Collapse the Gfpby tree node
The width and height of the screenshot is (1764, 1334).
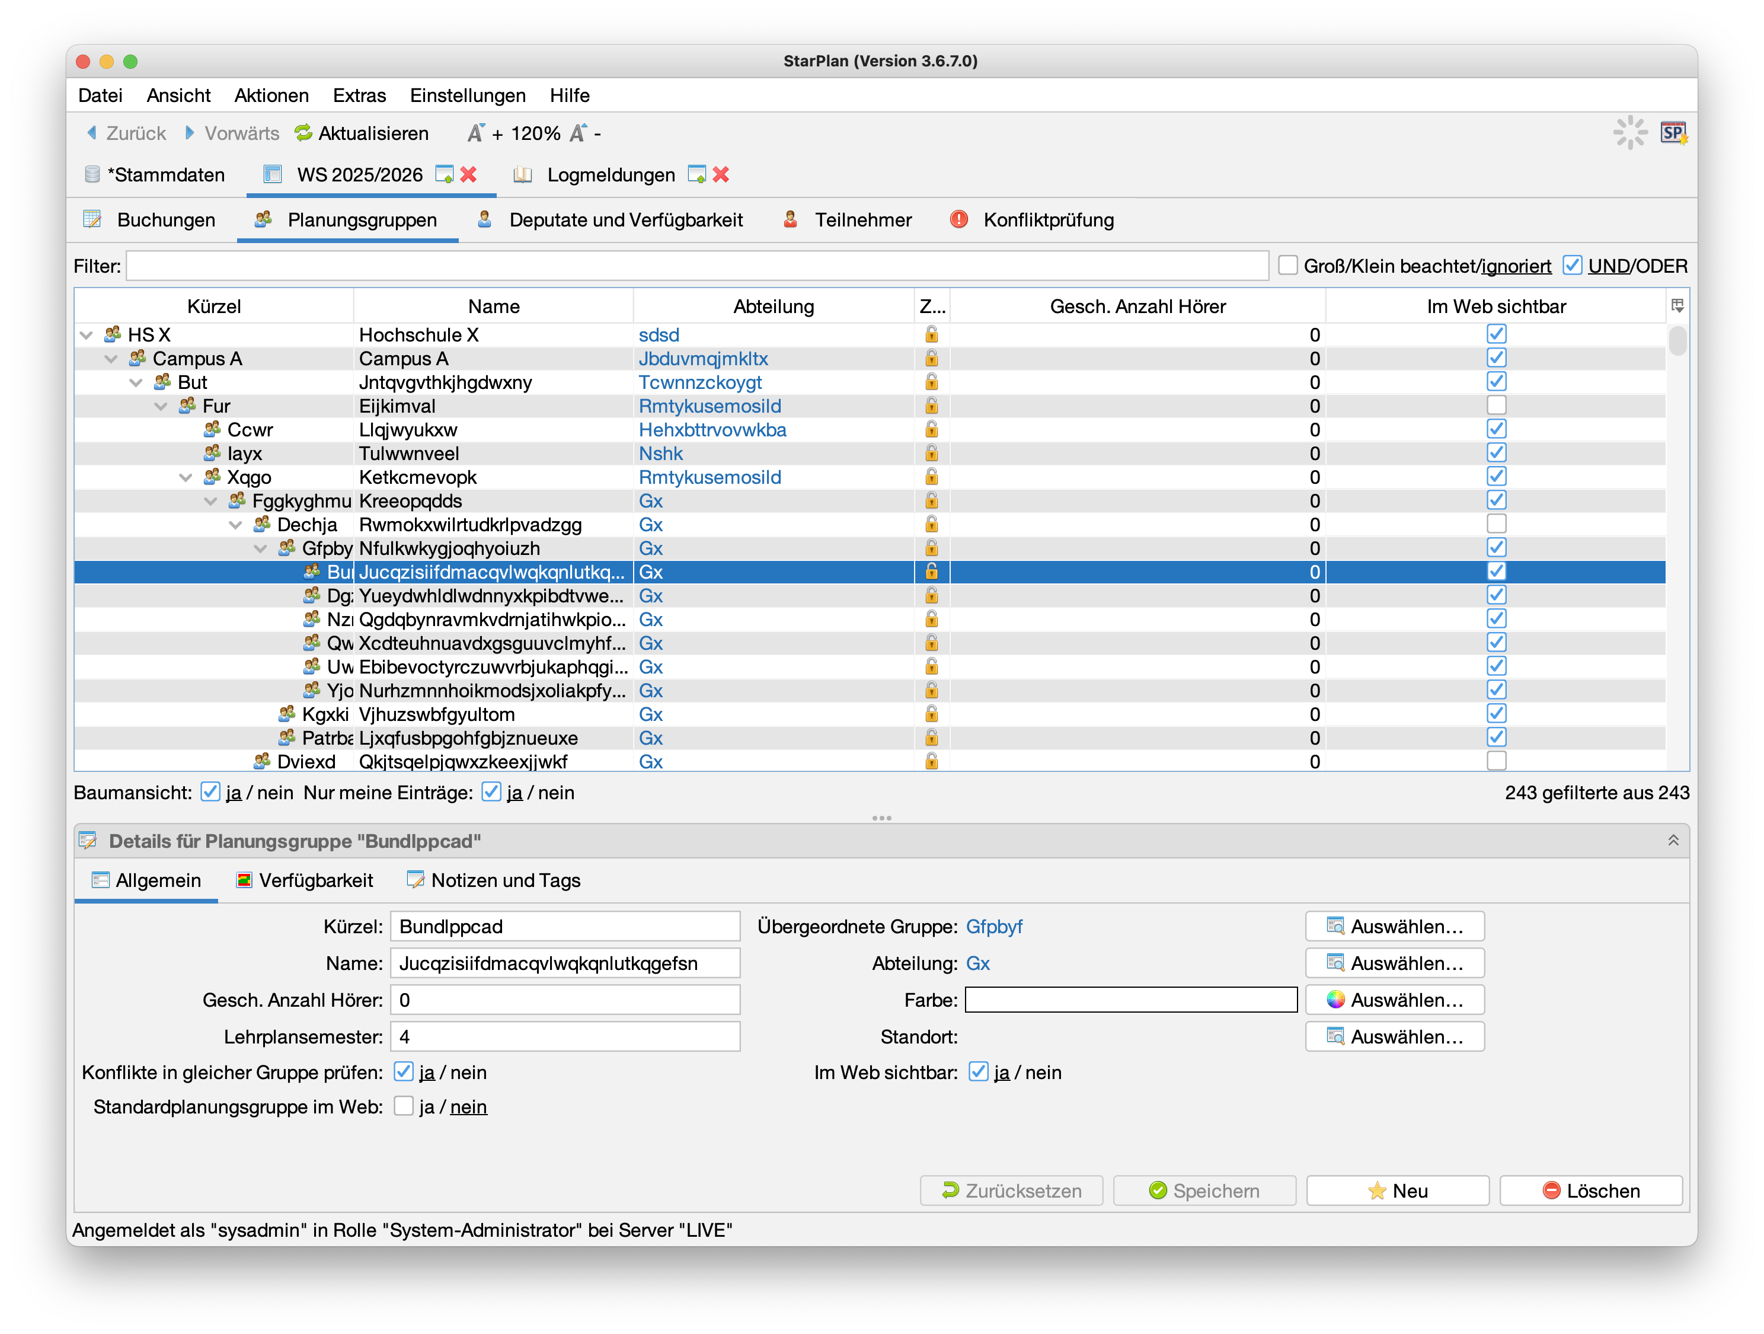click(260, 549)
